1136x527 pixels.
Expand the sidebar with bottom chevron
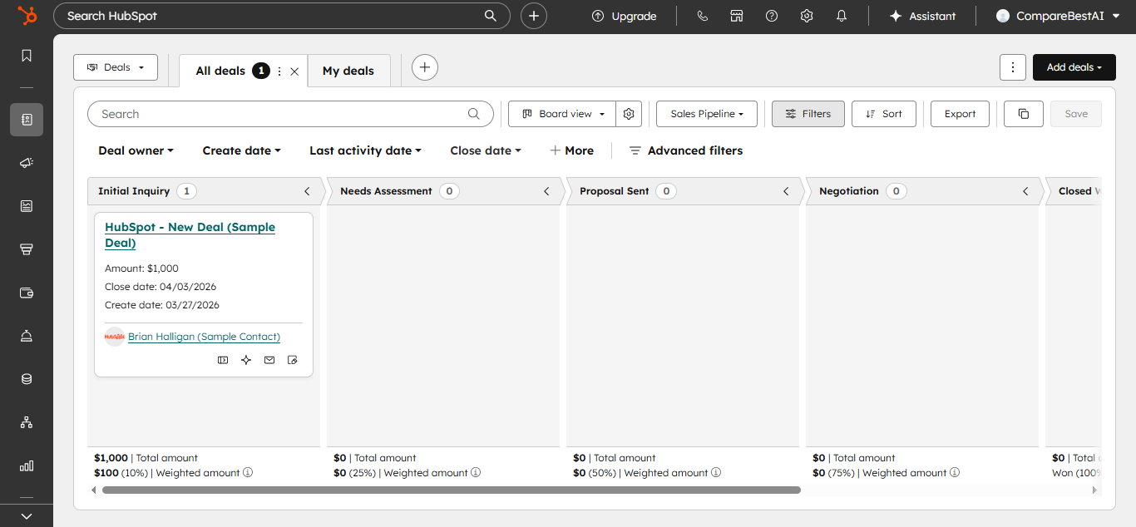27,516
